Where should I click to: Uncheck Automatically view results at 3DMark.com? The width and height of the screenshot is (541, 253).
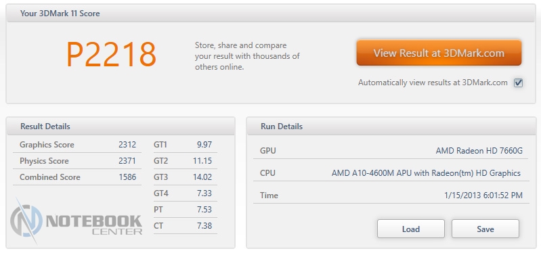(518, 83)
